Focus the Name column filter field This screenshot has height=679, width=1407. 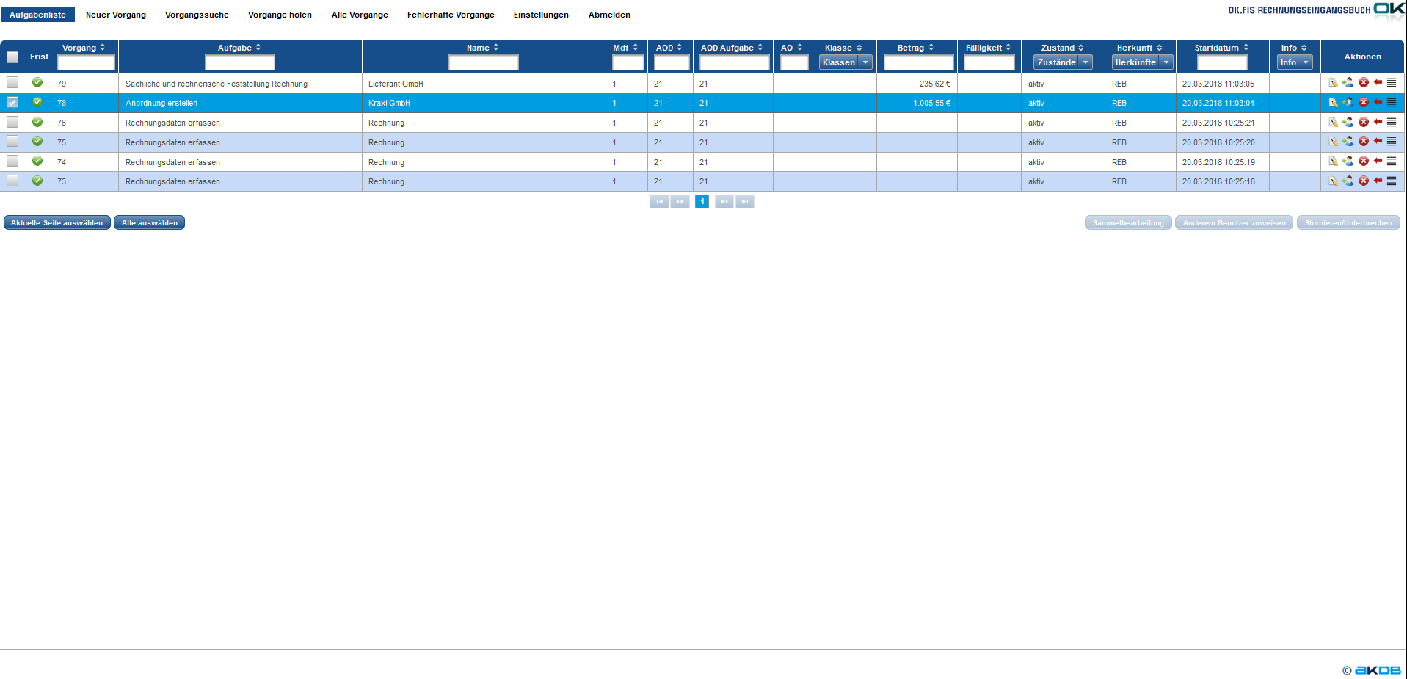[483, 63]
